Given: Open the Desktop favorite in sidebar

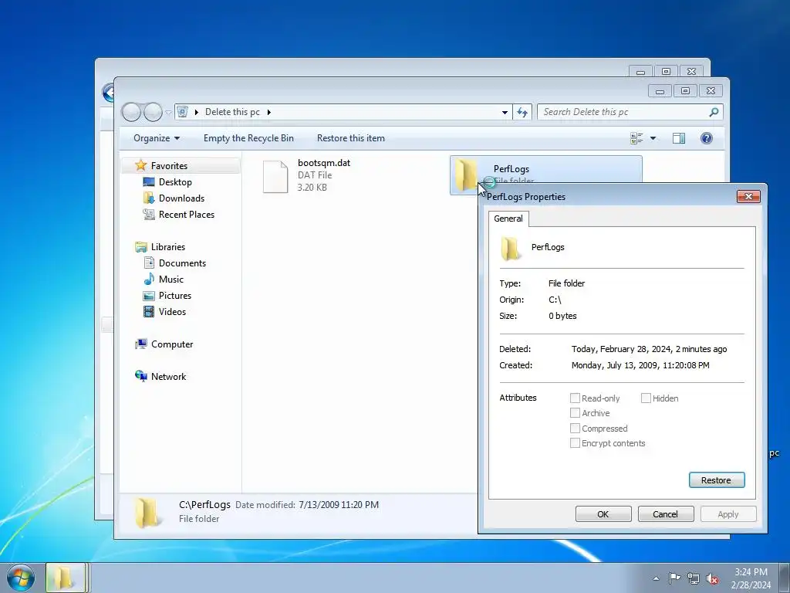Looking at the screenshot, I should coord(175,182).
